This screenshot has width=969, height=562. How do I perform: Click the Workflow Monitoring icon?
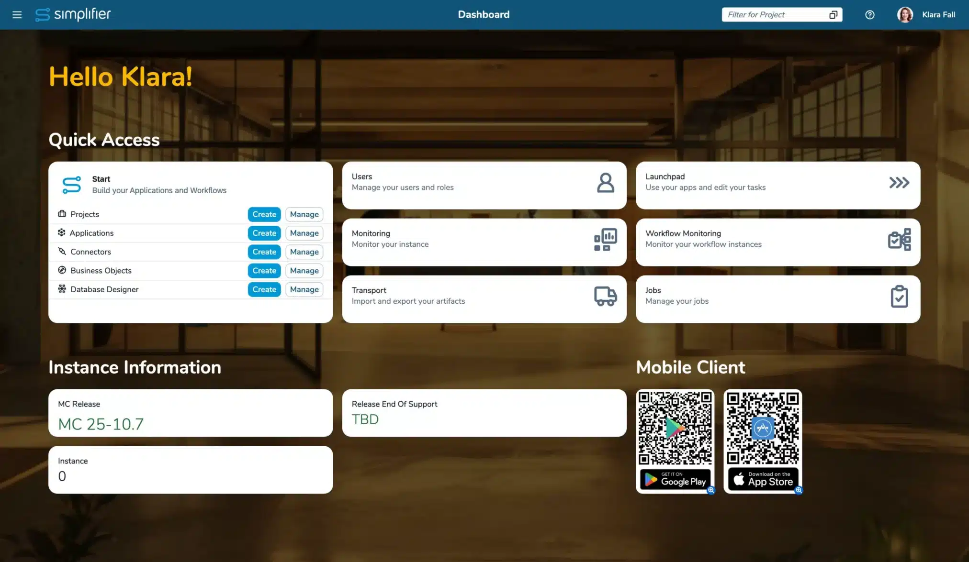pos(899,240)
